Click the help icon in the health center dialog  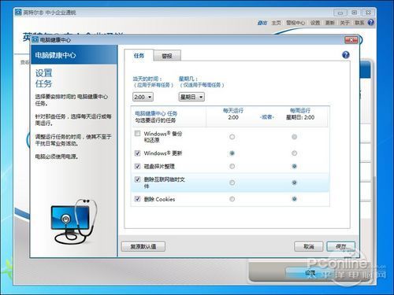(x=346, y=55)
